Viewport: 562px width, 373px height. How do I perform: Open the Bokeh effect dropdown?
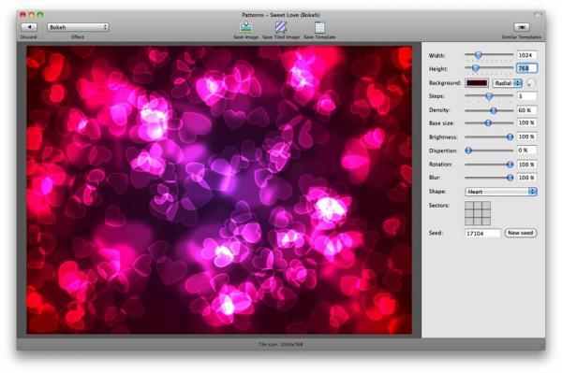(x=78, y=27)
